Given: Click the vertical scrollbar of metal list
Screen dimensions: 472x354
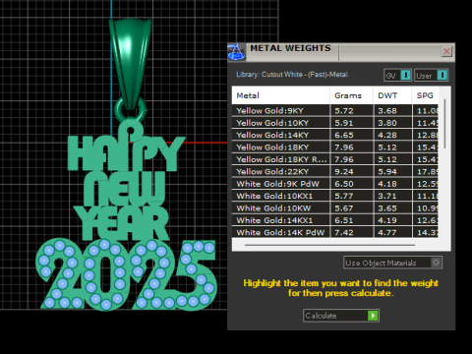Looking at the screenshot, I should pos(444,124).
